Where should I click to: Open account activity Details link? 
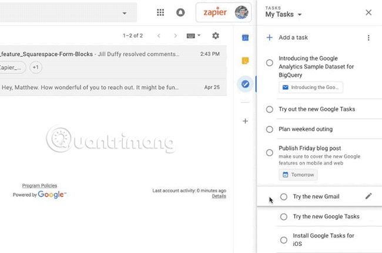pyautogui.click(x=219, y=196)
